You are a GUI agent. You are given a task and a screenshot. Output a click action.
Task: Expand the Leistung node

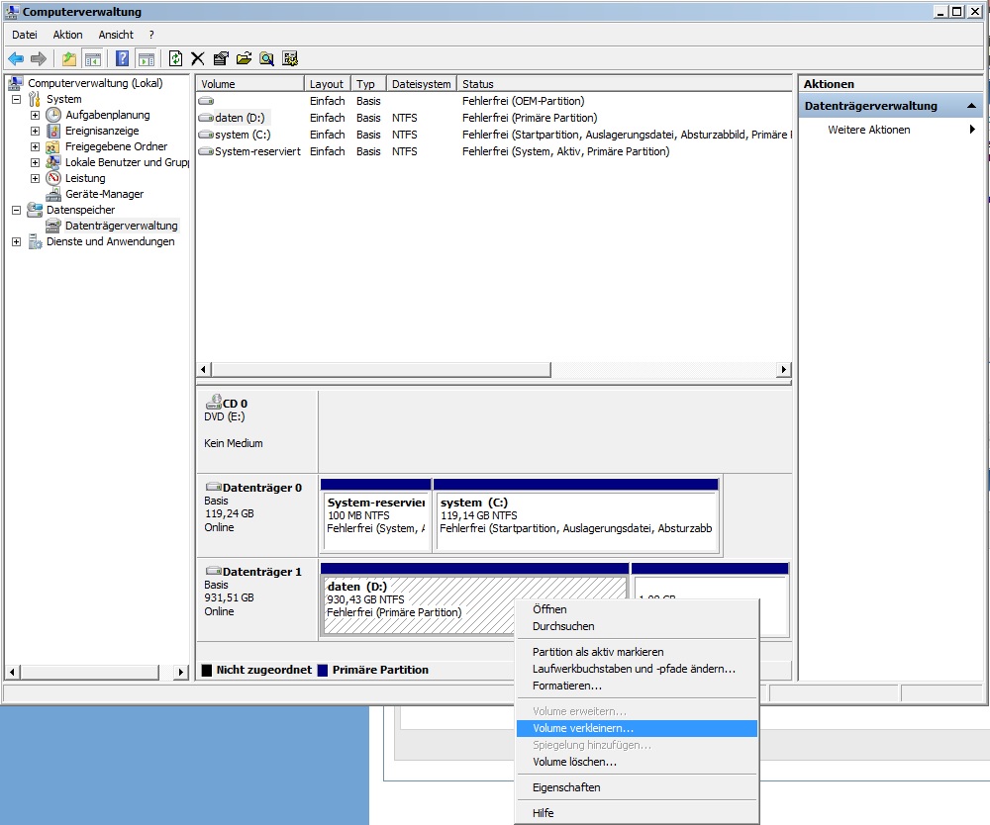[36, 178]
